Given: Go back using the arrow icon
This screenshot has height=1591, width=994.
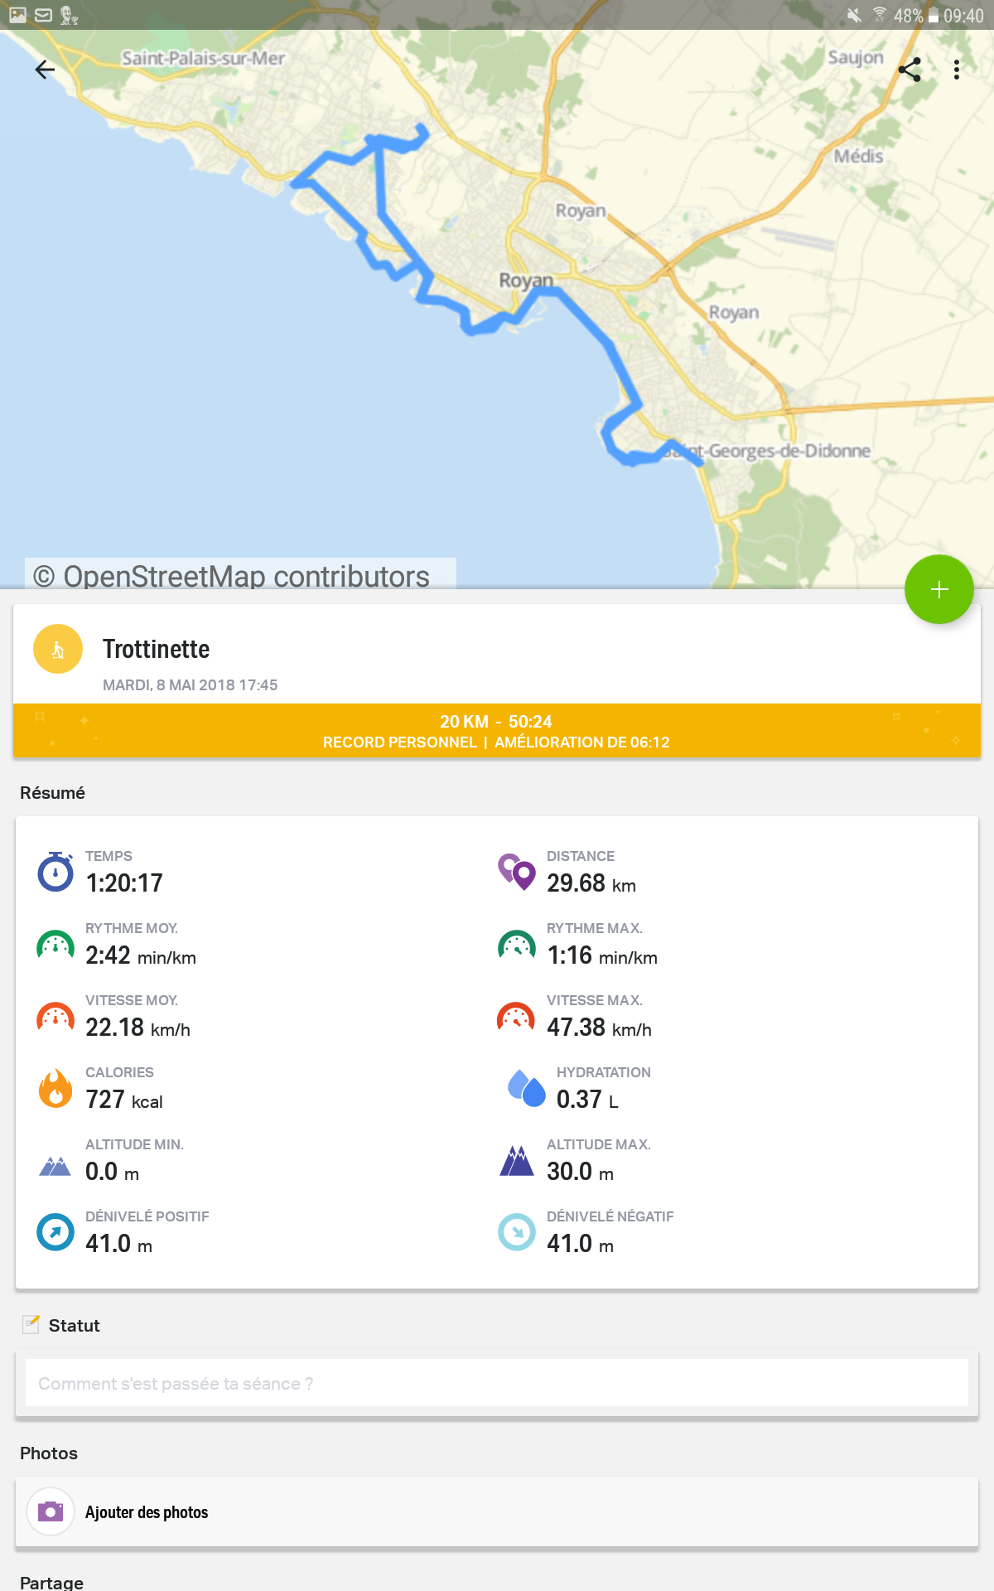Looking at the screenshot, I should click(x=45, y=70).
